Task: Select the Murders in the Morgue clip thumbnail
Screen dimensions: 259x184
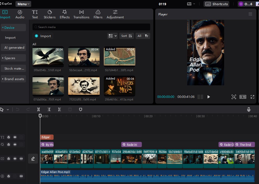Action: tap(120, 86)
